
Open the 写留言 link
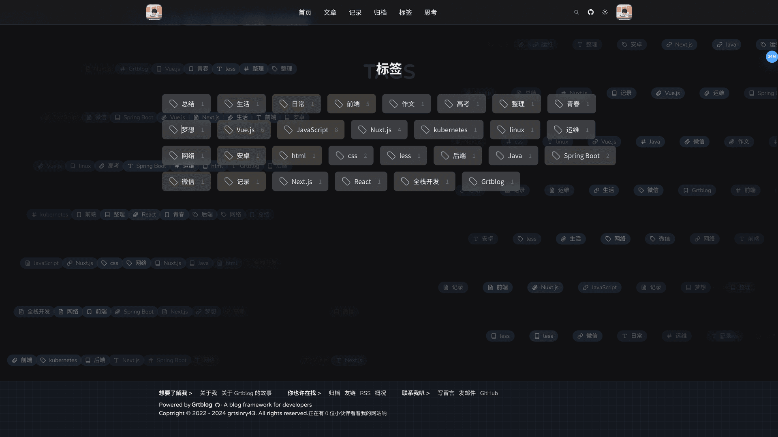pyautogui.click(x=446, y=393)
